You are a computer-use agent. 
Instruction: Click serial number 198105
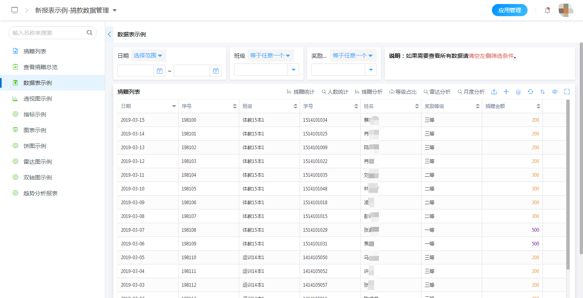click(189, 189)
